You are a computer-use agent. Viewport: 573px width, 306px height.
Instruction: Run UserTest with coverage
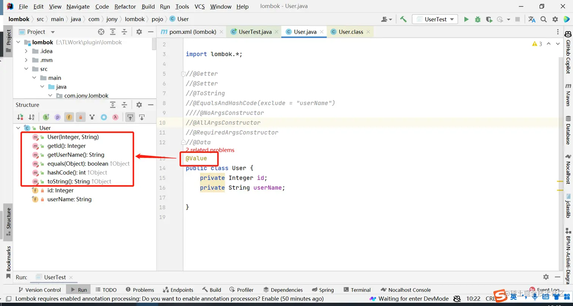489,19
